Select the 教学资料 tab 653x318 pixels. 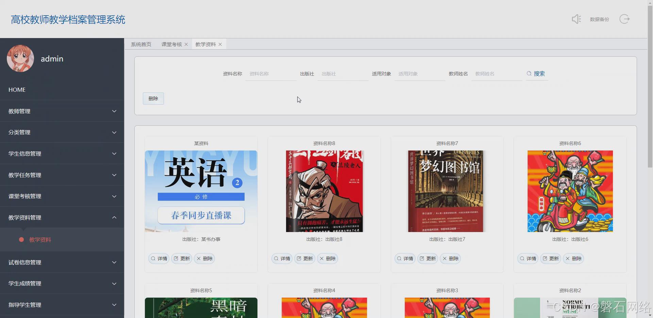[x=205, y=45]
